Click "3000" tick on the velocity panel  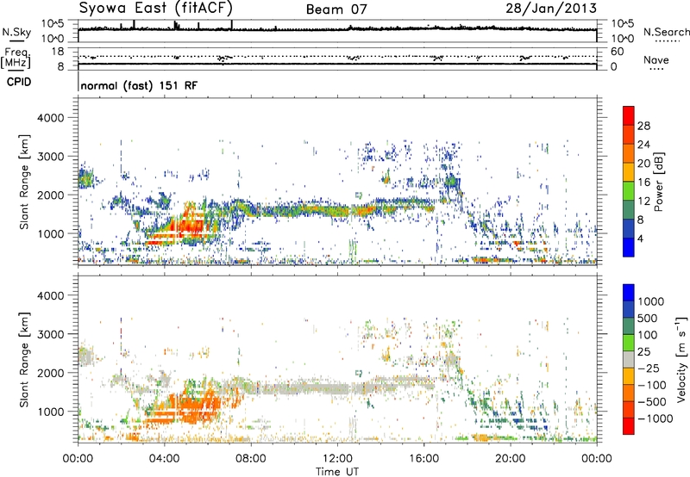click(50, 334)
